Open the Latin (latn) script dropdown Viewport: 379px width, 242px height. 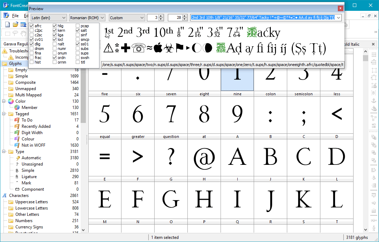pyautogui.click(x=49, y=18)
